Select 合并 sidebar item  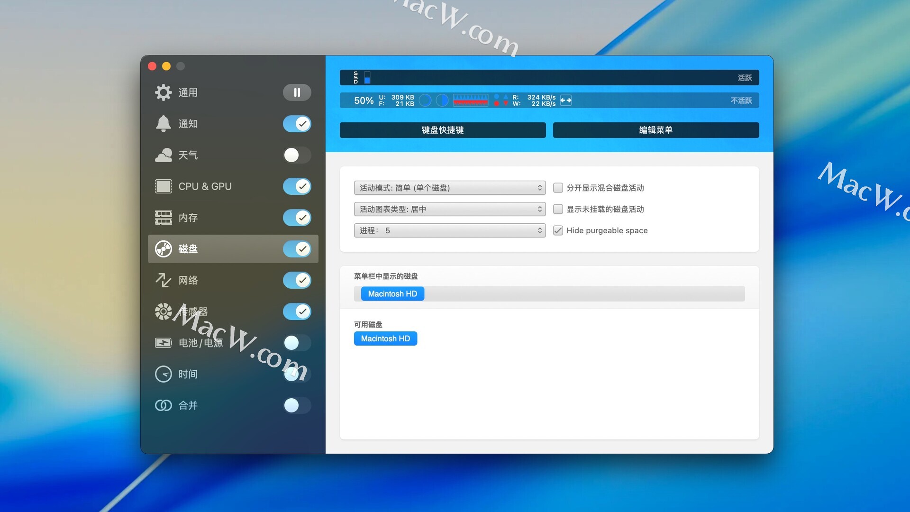(x=188, y=405)
